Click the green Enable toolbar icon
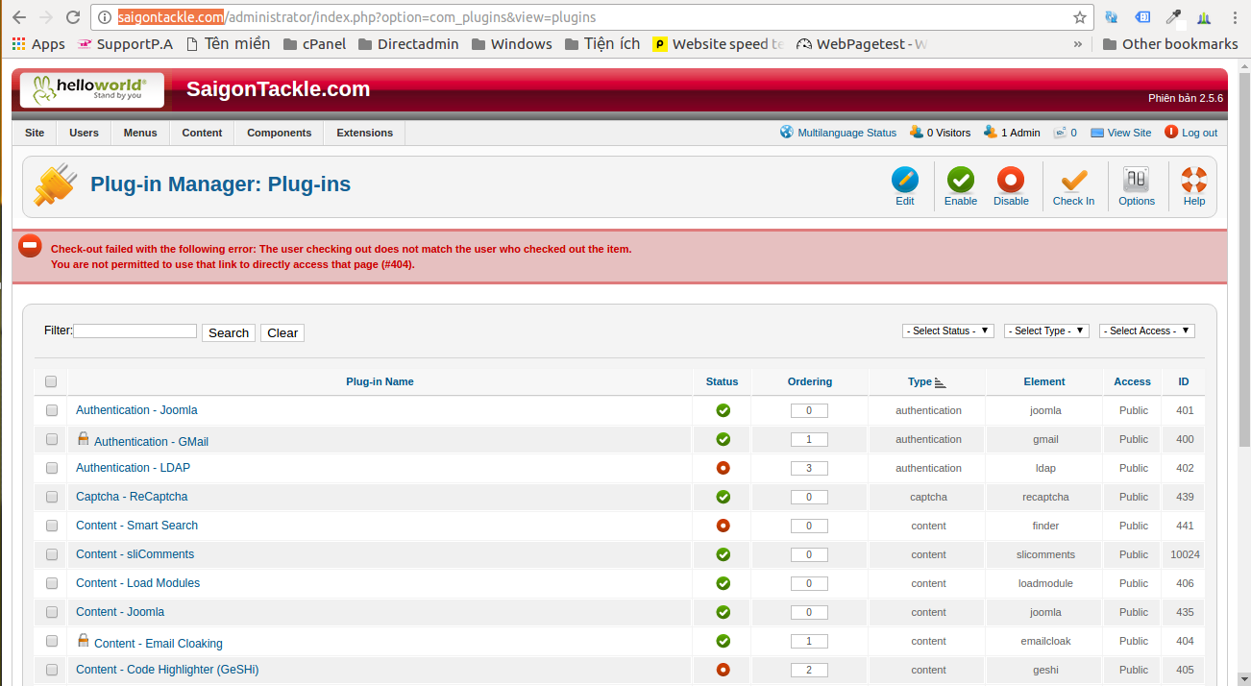Image resolution: width=1251 pixels, height=686 pixels. 960,180
